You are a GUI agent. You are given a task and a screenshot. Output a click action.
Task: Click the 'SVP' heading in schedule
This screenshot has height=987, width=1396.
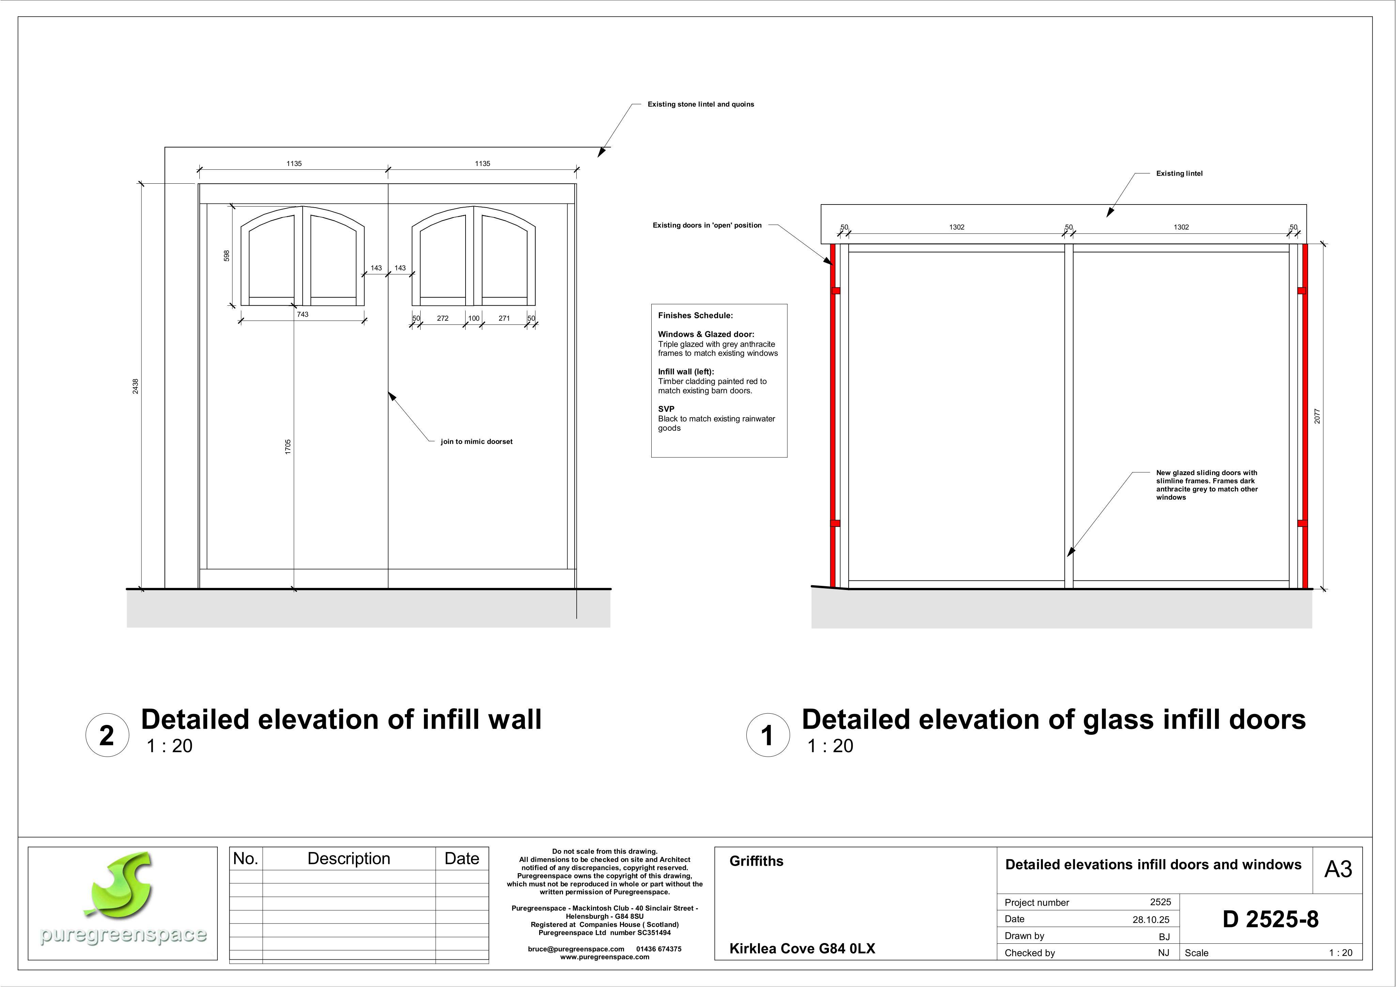[x=666, y=409]
